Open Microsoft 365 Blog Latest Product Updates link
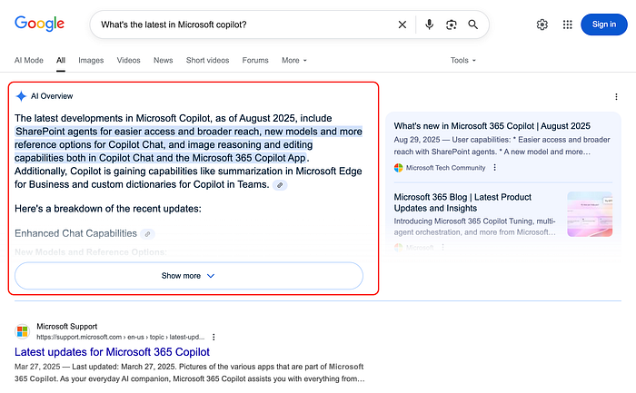 [462, 202]
